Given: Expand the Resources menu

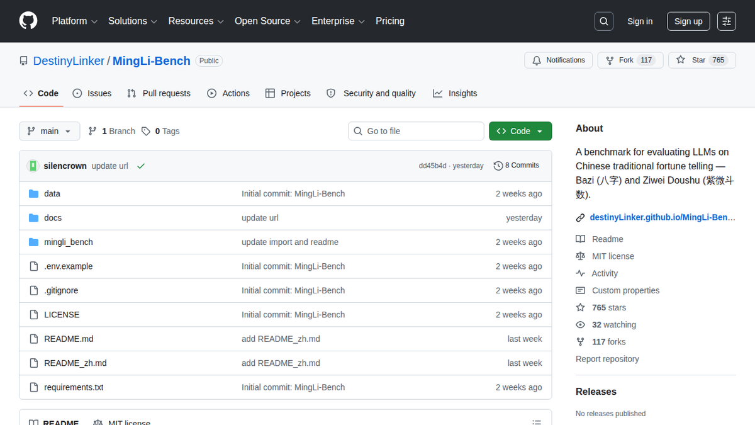Looking at the screenshot, I should [x=196, y=21].
